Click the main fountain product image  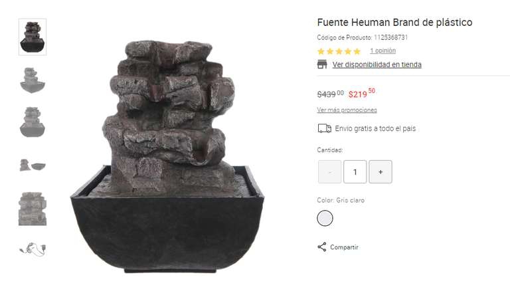coord(167,156)
